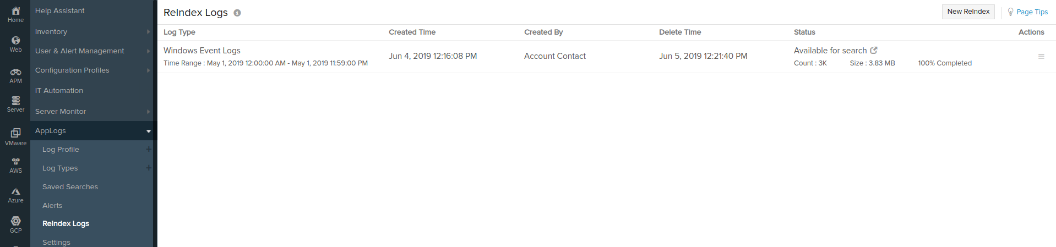
Task: Click the Windows Event Logs row title
Action: 202,51
